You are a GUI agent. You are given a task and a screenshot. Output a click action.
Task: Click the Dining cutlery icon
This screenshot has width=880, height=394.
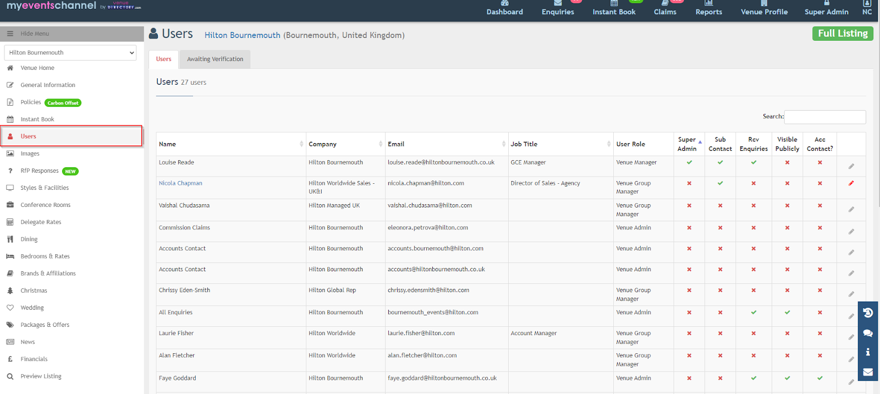[10, 239]
